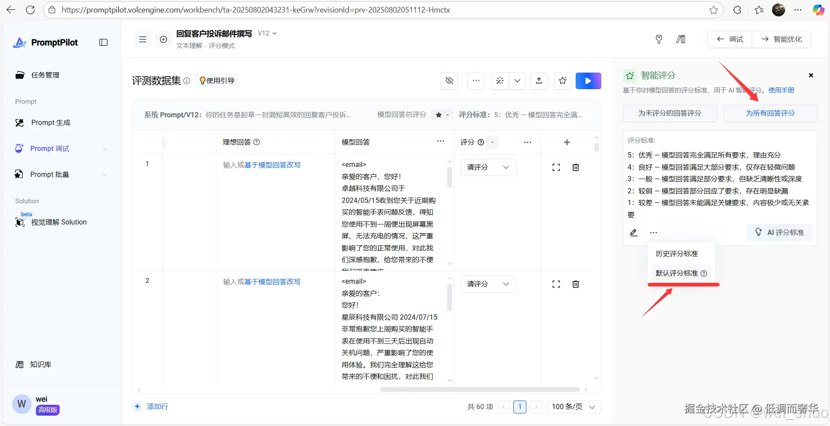Open the 100条/页 page-size dropdown

[x=574, y=407]
